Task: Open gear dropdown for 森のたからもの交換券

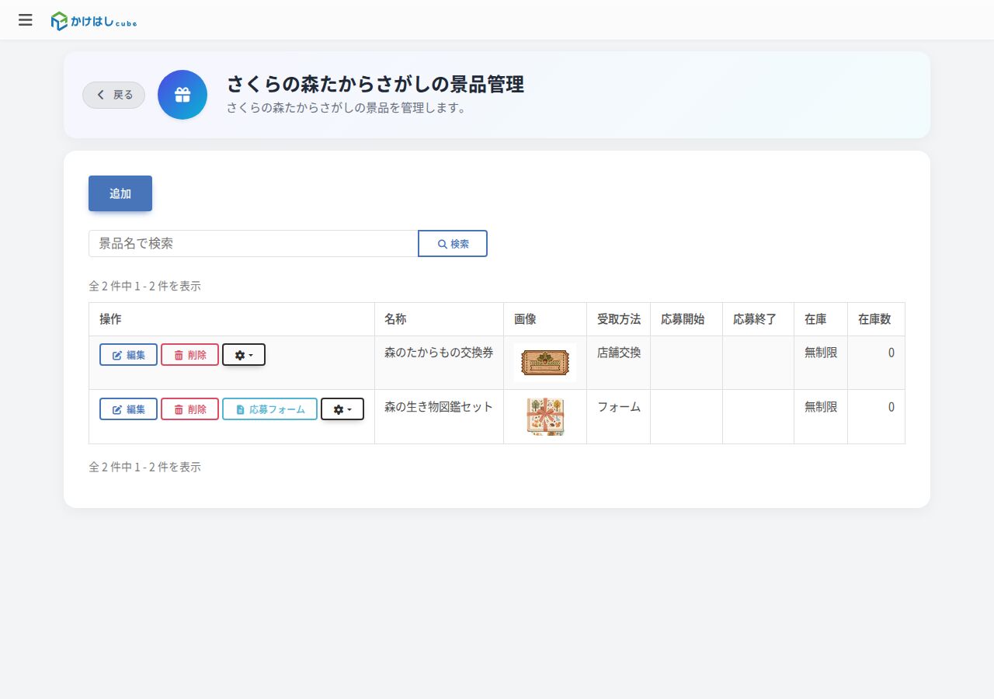Action: pyautogui.click(x=244, y=355)
